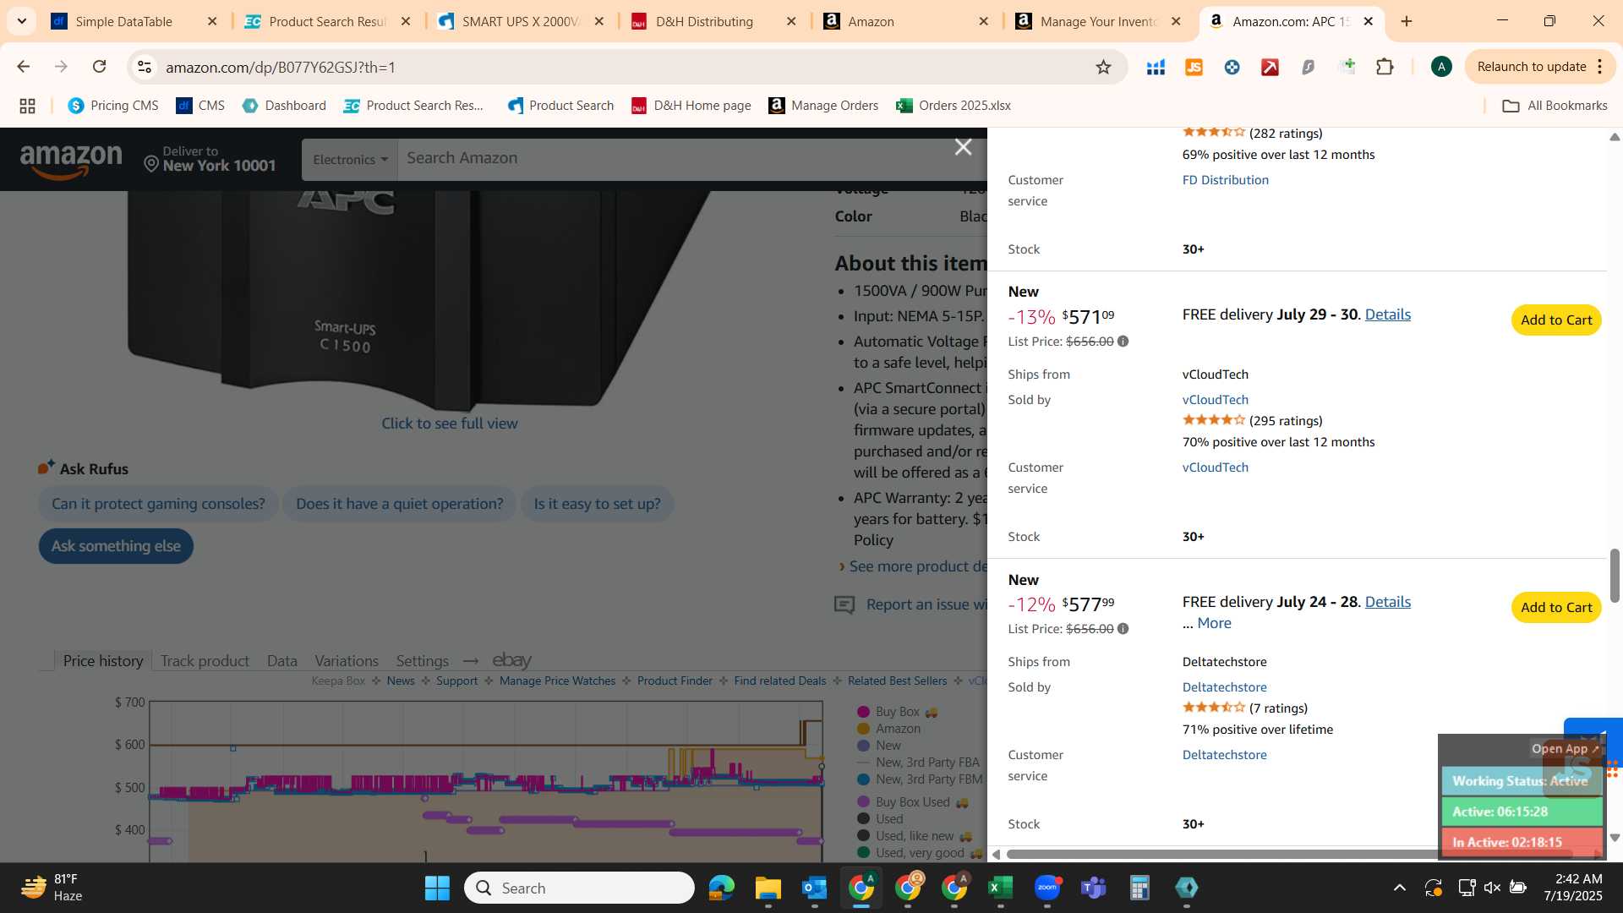This screenshot has width=1623, height=913.
Task: Reload the current Amazon page
Action: tap(99, 67)
